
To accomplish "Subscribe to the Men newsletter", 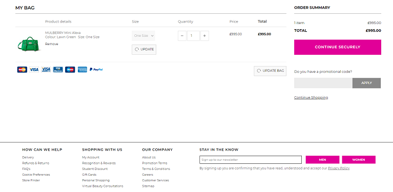I will (x=323, y=160).
